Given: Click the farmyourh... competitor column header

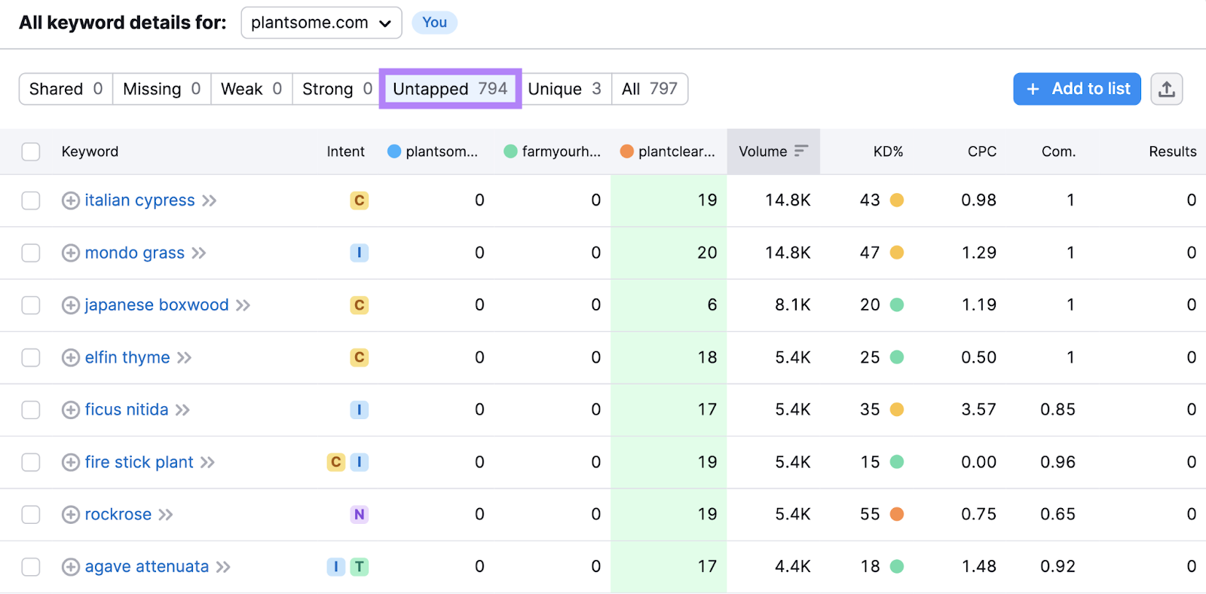Looking at the screenshot, I should [552, 152].
